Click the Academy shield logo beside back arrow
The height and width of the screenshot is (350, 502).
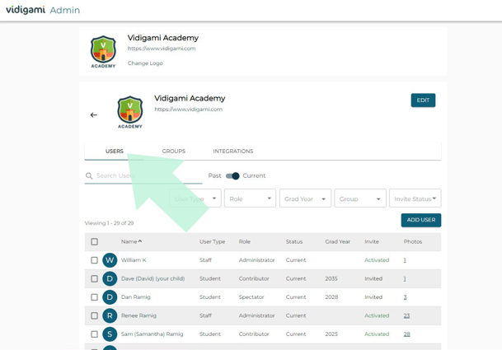130,112
